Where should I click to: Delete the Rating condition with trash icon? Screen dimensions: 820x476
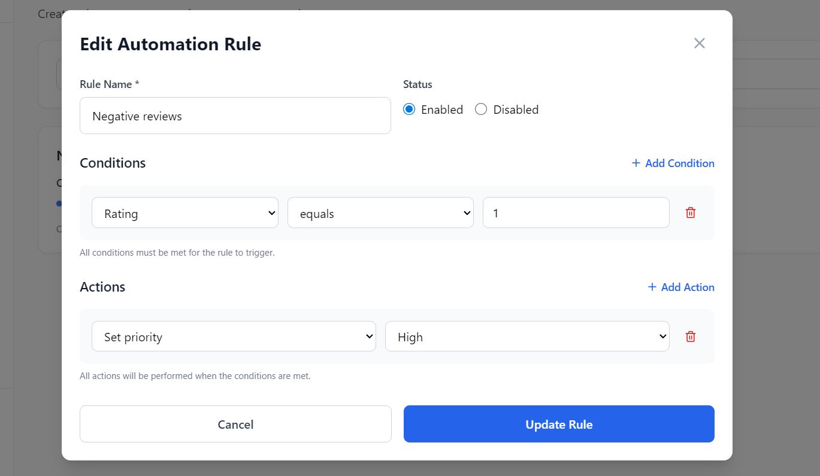click(x=691, y=213)
